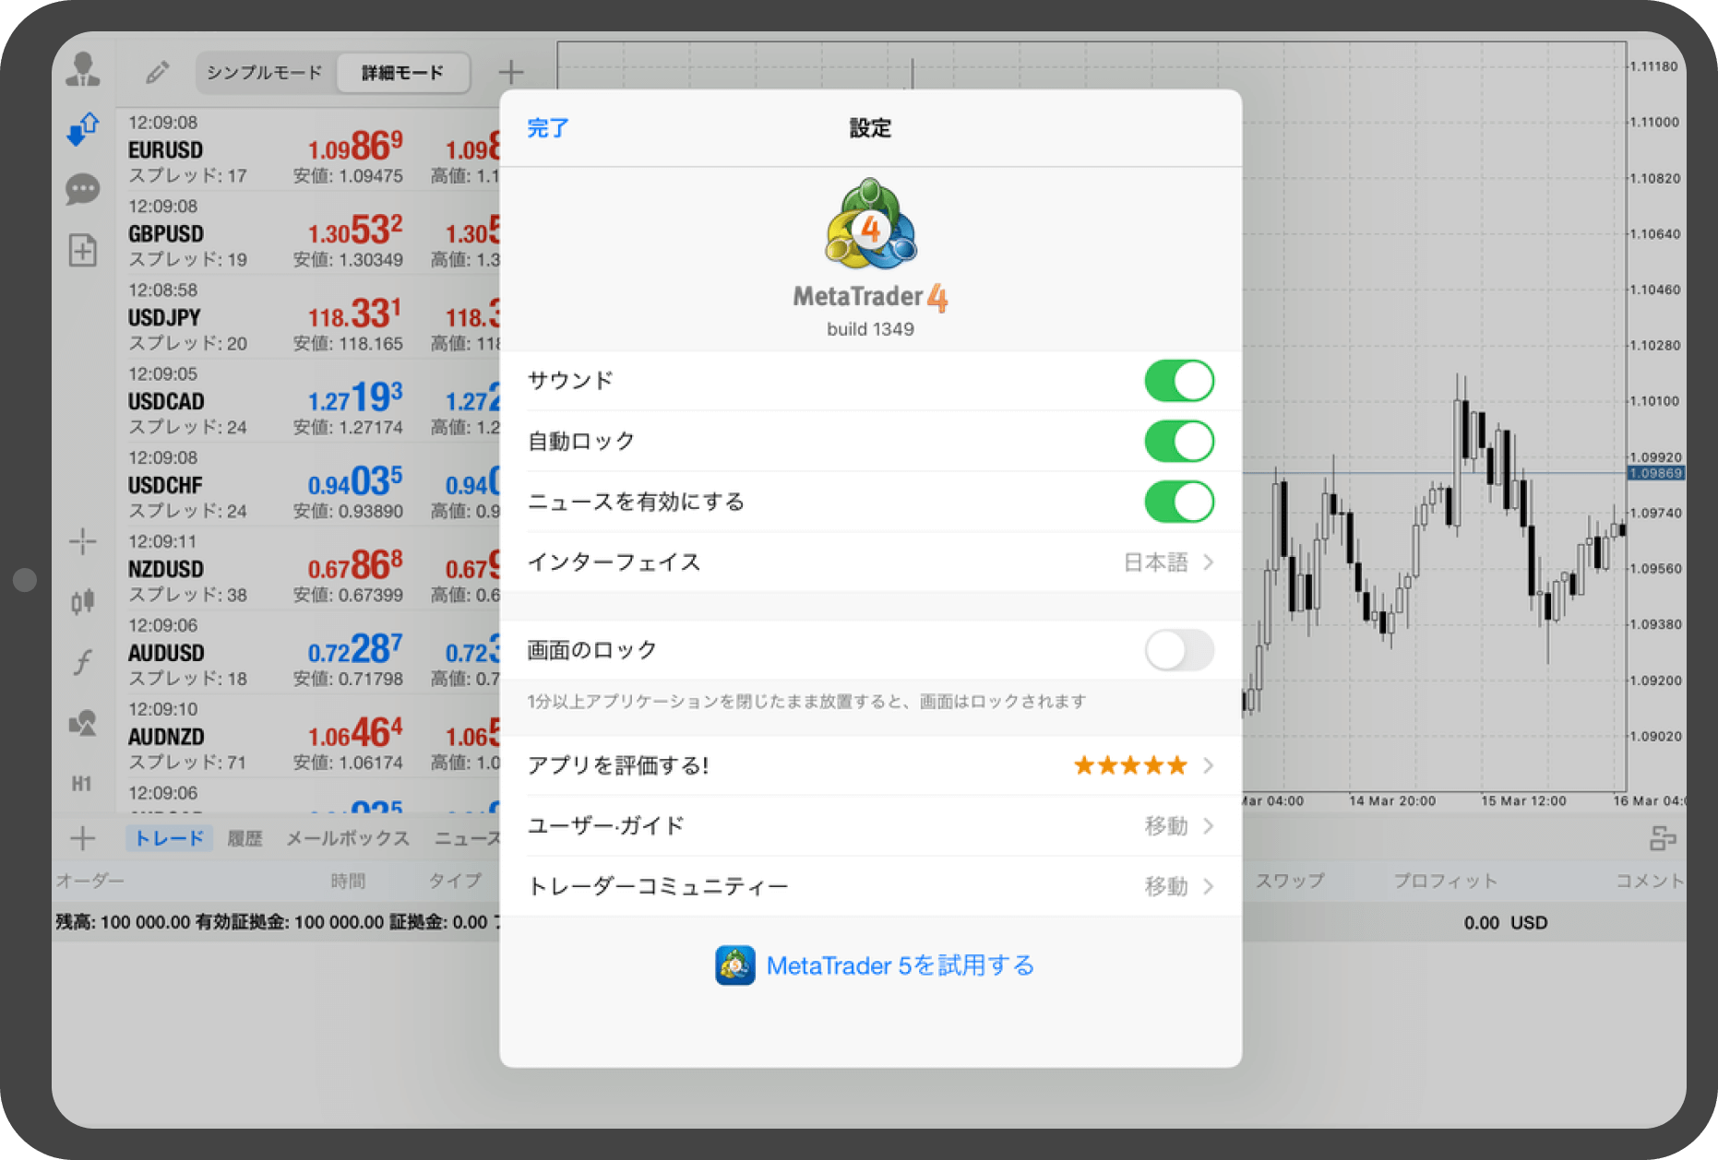Enable the 画面のロック switch
The width and height of the screenshot is (1718, 1160).
click(1179, 650)
